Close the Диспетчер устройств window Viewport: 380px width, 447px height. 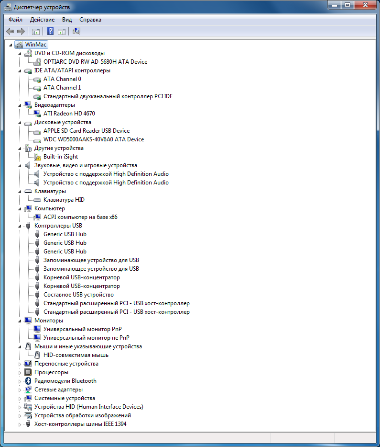point(365,5)
